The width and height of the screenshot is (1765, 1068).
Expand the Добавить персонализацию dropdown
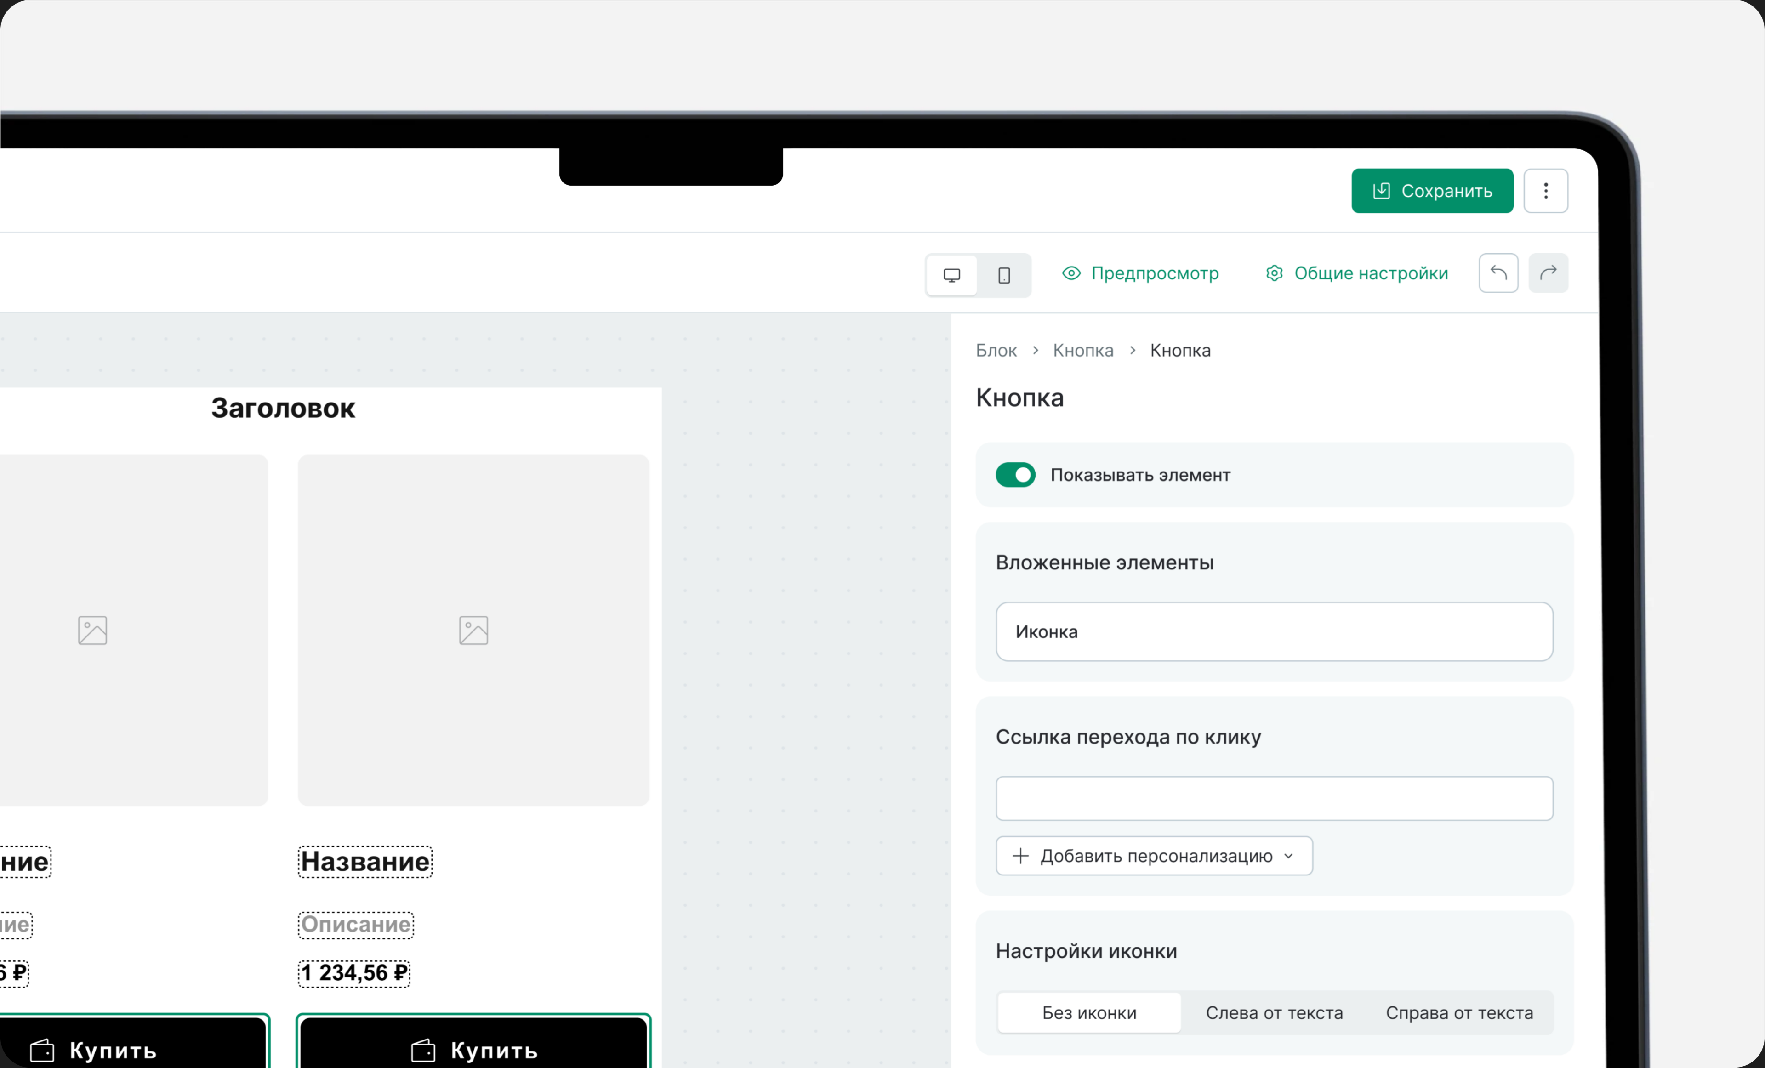click(x=1154, y=856)
